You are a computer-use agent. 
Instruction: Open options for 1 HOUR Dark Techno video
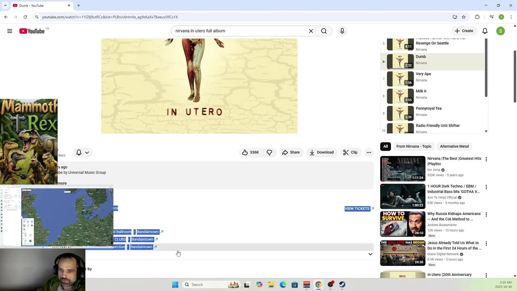pyautogui.click(x=486, y=187)
